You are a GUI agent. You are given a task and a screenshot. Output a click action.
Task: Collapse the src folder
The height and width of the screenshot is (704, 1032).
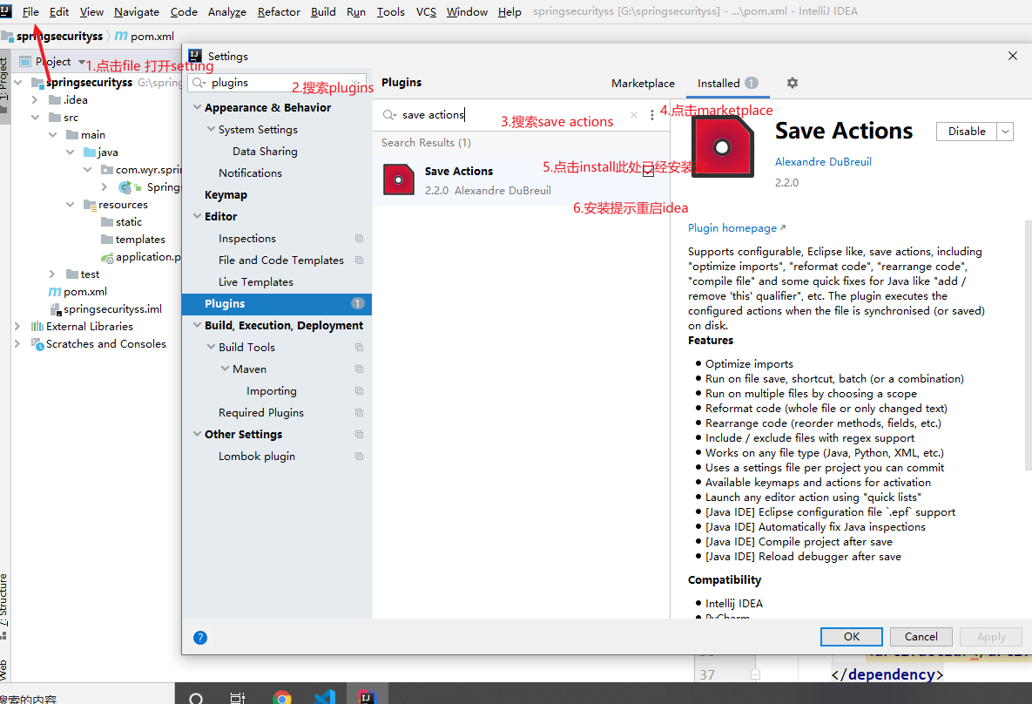[x=34, y=118]
